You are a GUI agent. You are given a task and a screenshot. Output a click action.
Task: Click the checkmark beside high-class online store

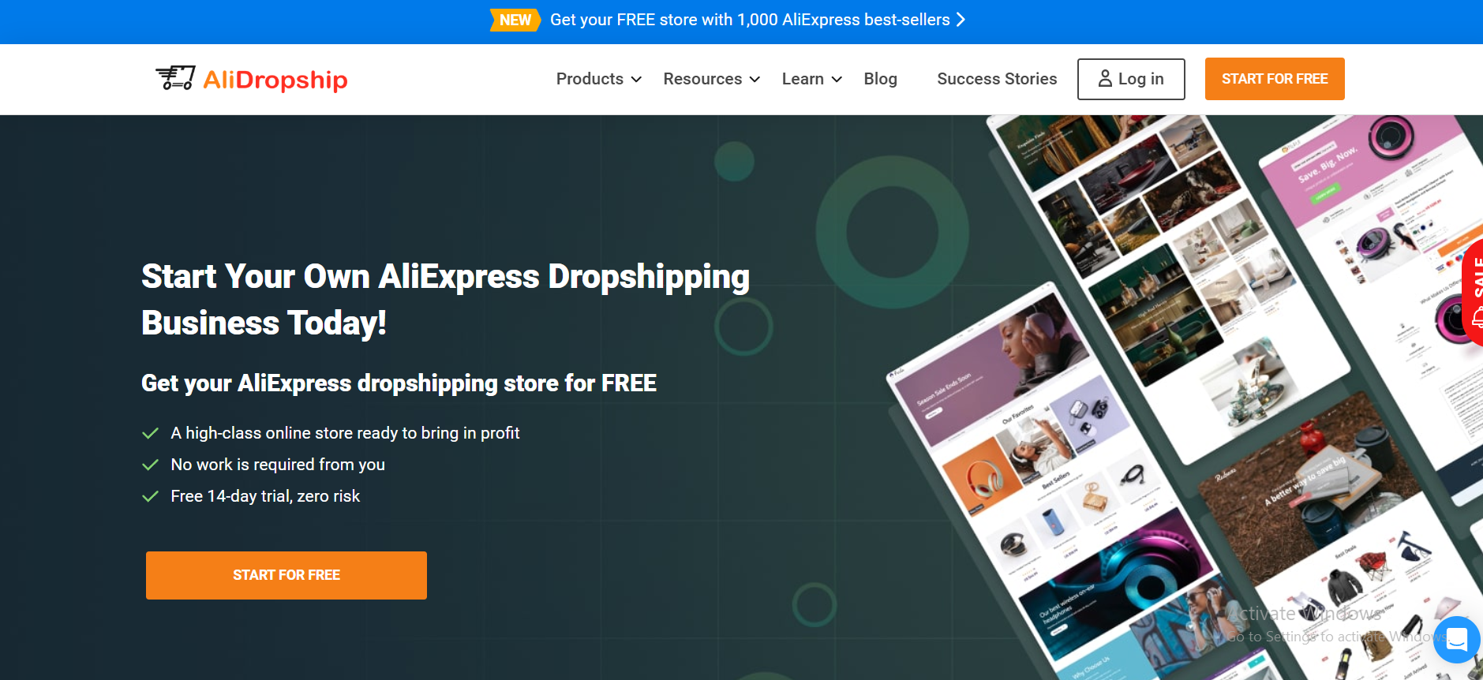click(x=150, y=433)
